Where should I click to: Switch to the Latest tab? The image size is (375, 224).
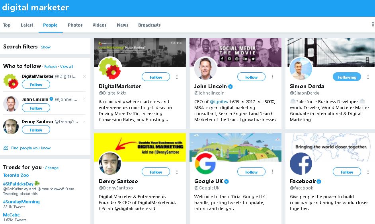27,25
